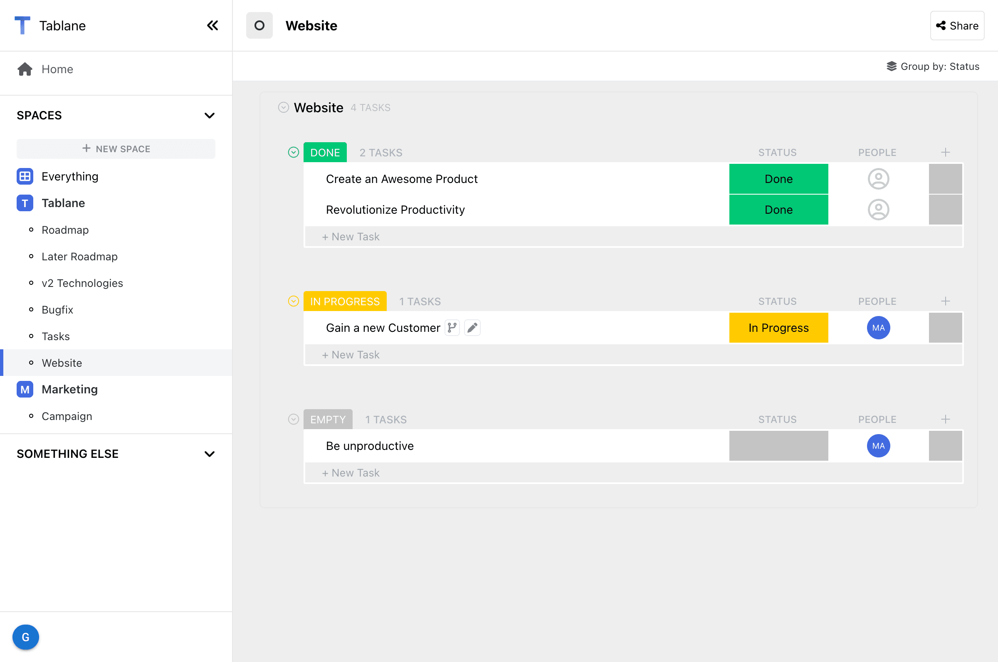The height and width of the screenshot is (662, 998).
Task: Click the G user avatar at bottom left
Action: 25,637
